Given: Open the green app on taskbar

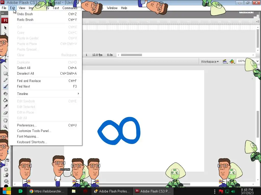Looking at the screenshot, I should point(20,191).
